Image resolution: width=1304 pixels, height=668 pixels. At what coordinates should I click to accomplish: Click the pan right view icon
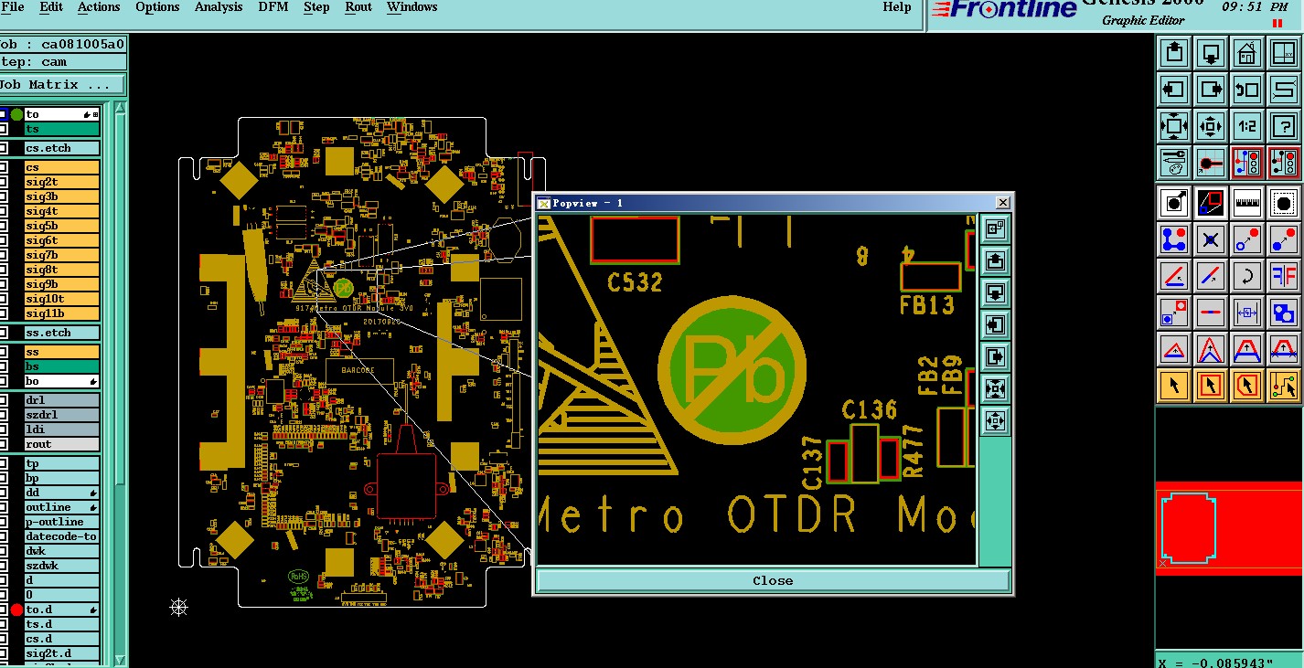pyautogui.click(x=1211, y=90)
